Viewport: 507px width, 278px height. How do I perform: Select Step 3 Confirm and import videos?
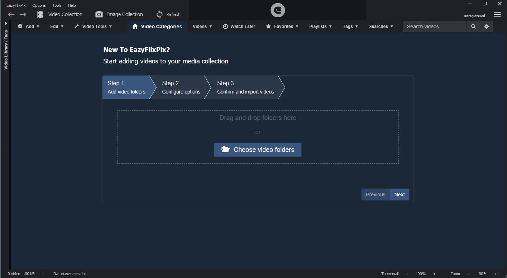tap(245, 87)
